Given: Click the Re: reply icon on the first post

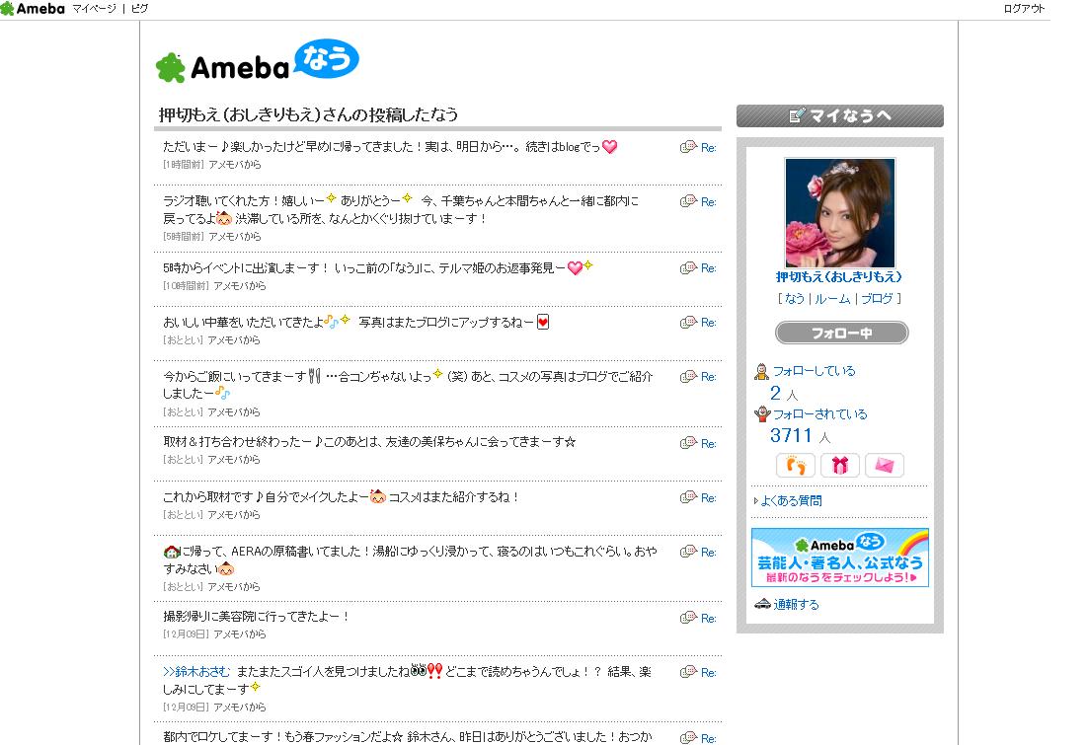Looking at the screenshot, I should (x=698, y=147).
